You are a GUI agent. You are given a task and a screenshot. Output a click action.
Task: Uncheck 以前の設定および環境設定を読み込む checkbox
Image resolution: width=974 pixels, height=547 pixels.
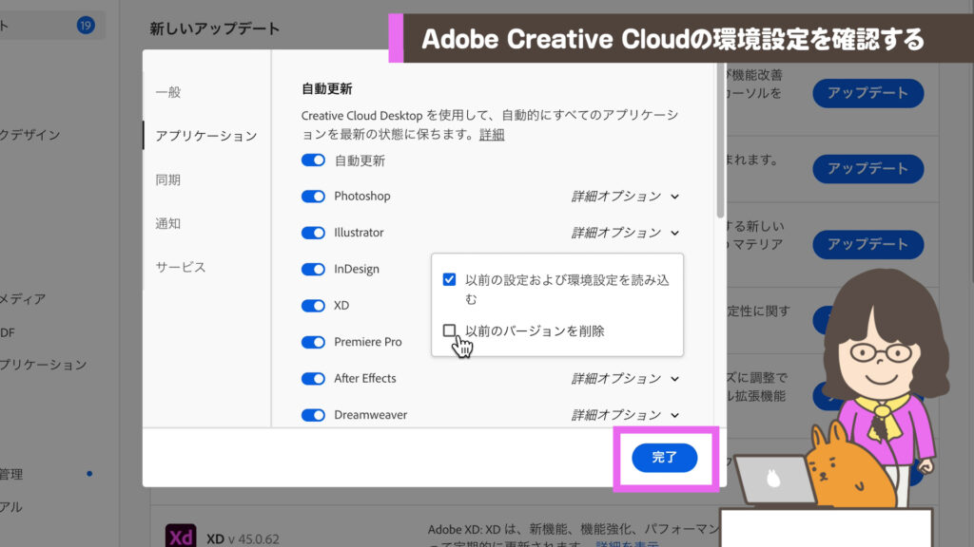449,280
